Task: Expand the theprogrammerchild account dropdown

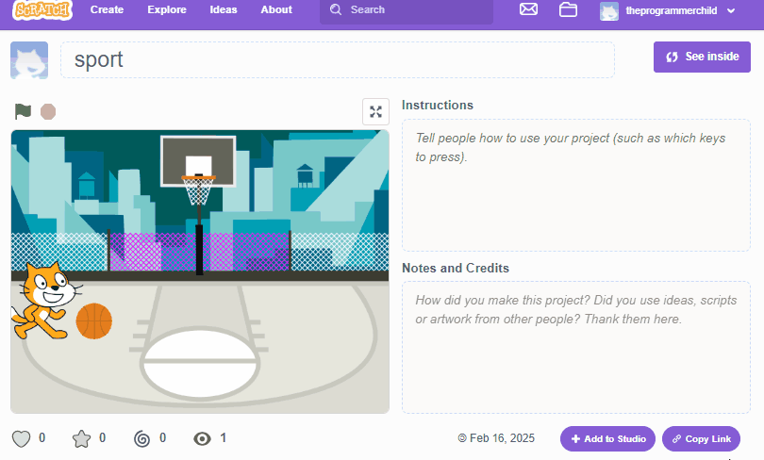Action: coord(731,10)
